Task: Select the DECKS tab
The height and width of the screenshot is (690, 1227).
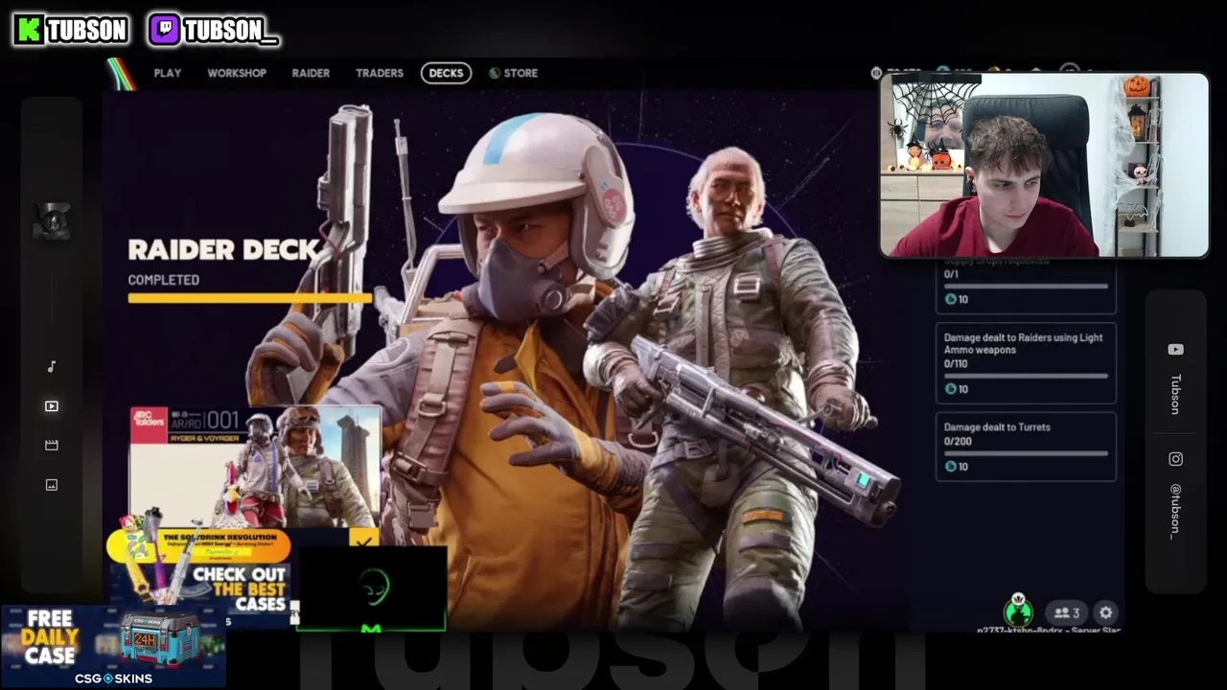Action: coord(446,73)
